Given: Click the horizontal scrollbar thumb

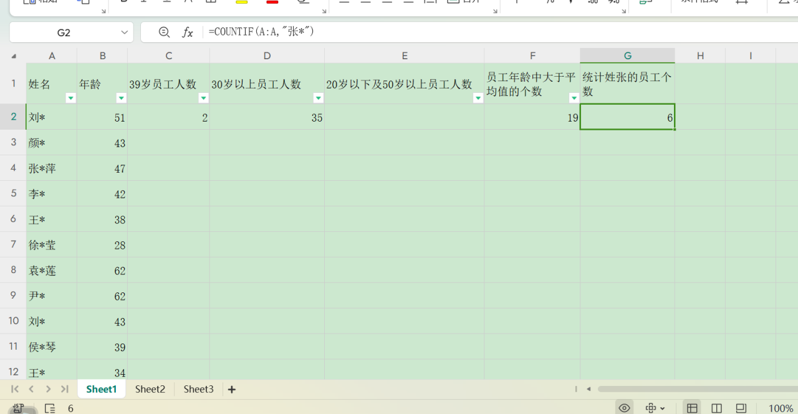Looking at the screenshot, I should [698, 389].
